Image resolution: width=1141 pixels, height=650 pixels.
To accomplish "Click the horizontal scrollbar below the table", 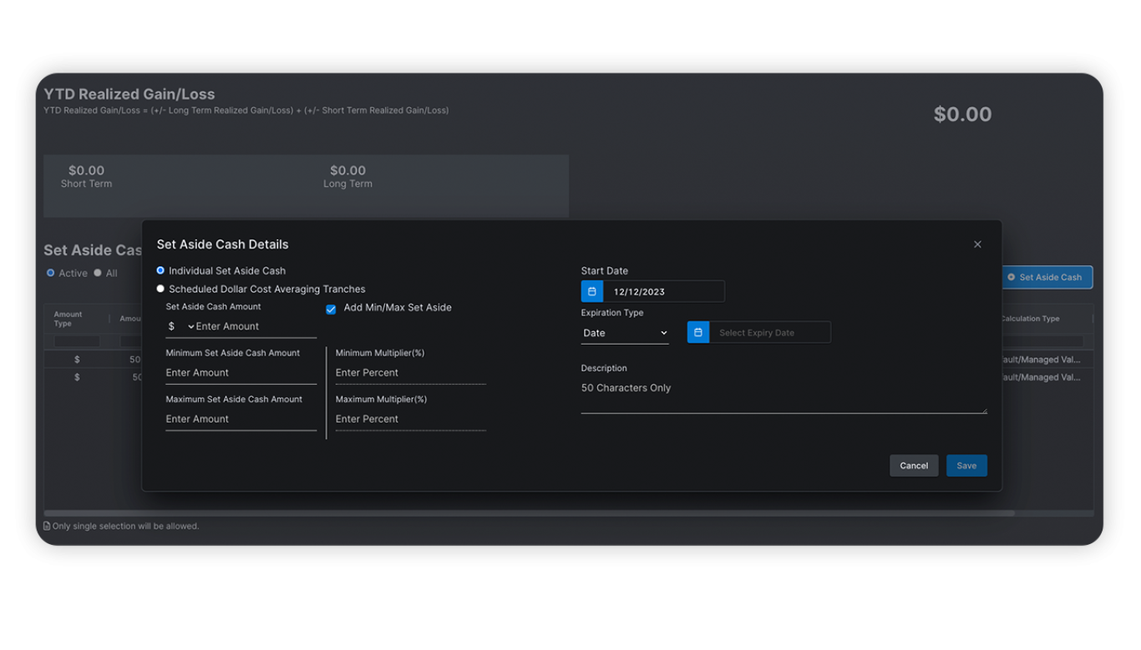I will pos(528,513).
